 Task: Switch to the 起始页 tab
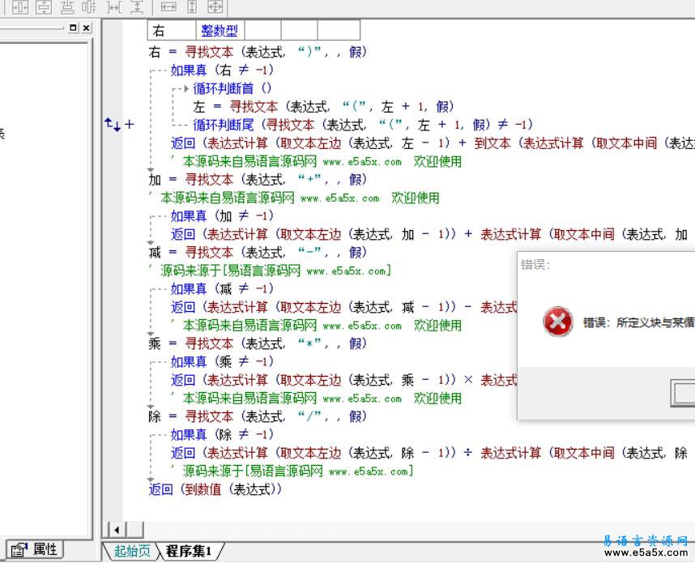[x=131, y=552]
